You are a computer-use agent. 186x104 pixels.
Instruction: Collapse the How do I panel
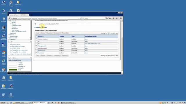coord(31,42)
